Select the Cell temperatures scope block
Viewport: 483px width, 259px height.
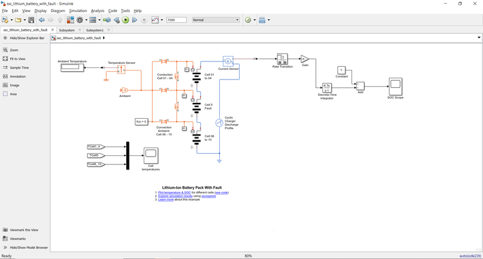click(x=151, y=156)
